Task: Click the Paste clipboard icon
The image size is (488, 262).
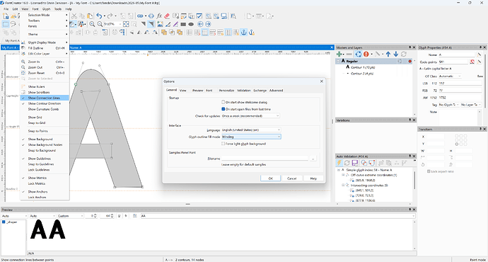Action: [90, 16]
